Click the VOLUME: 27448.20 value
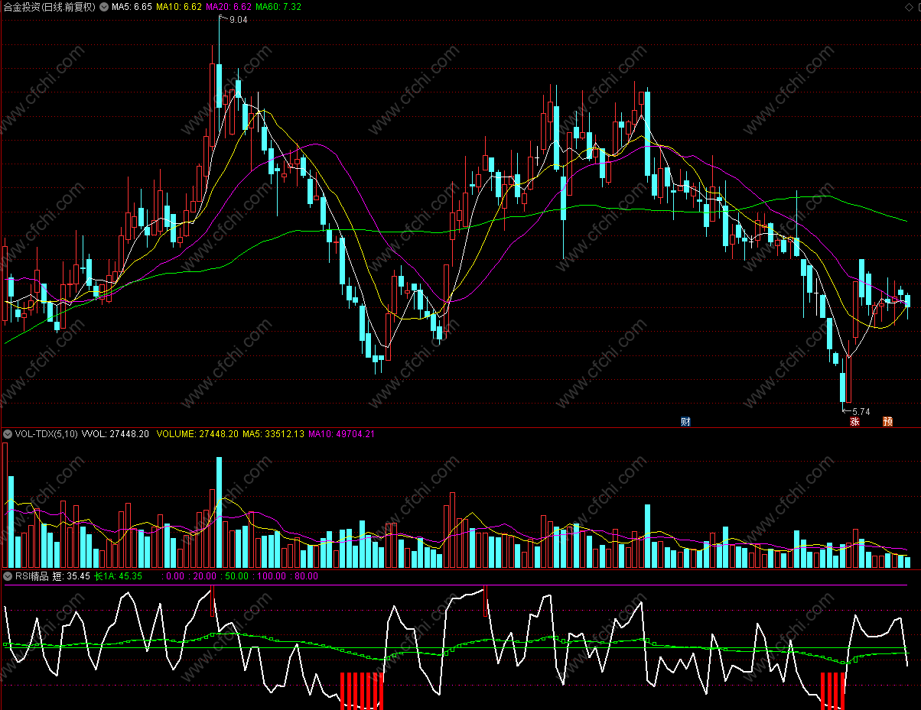921x710 pixels. coord(197,434)
